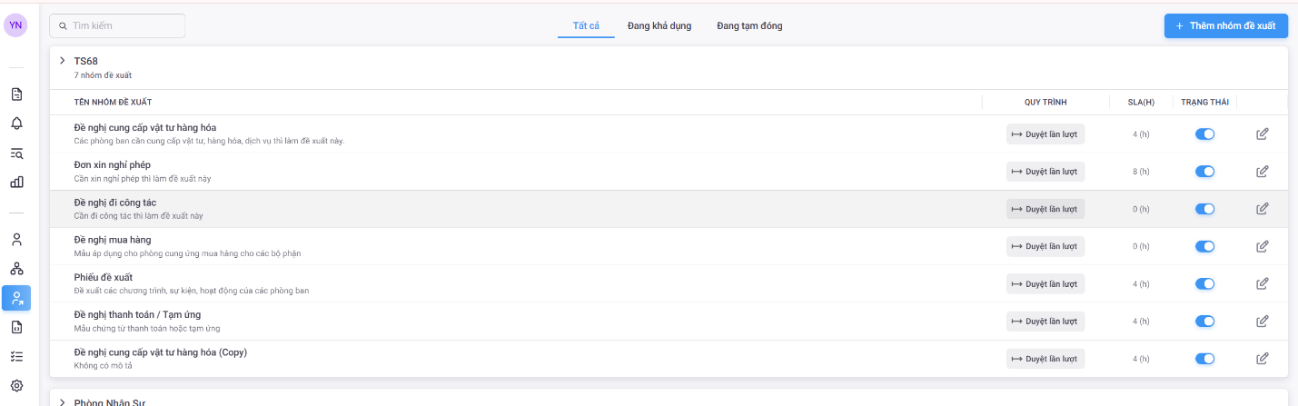The width and height of the screenshot is (1298, 406).
Task: Open the document icon in the sidebar
Action: [16, 94]
